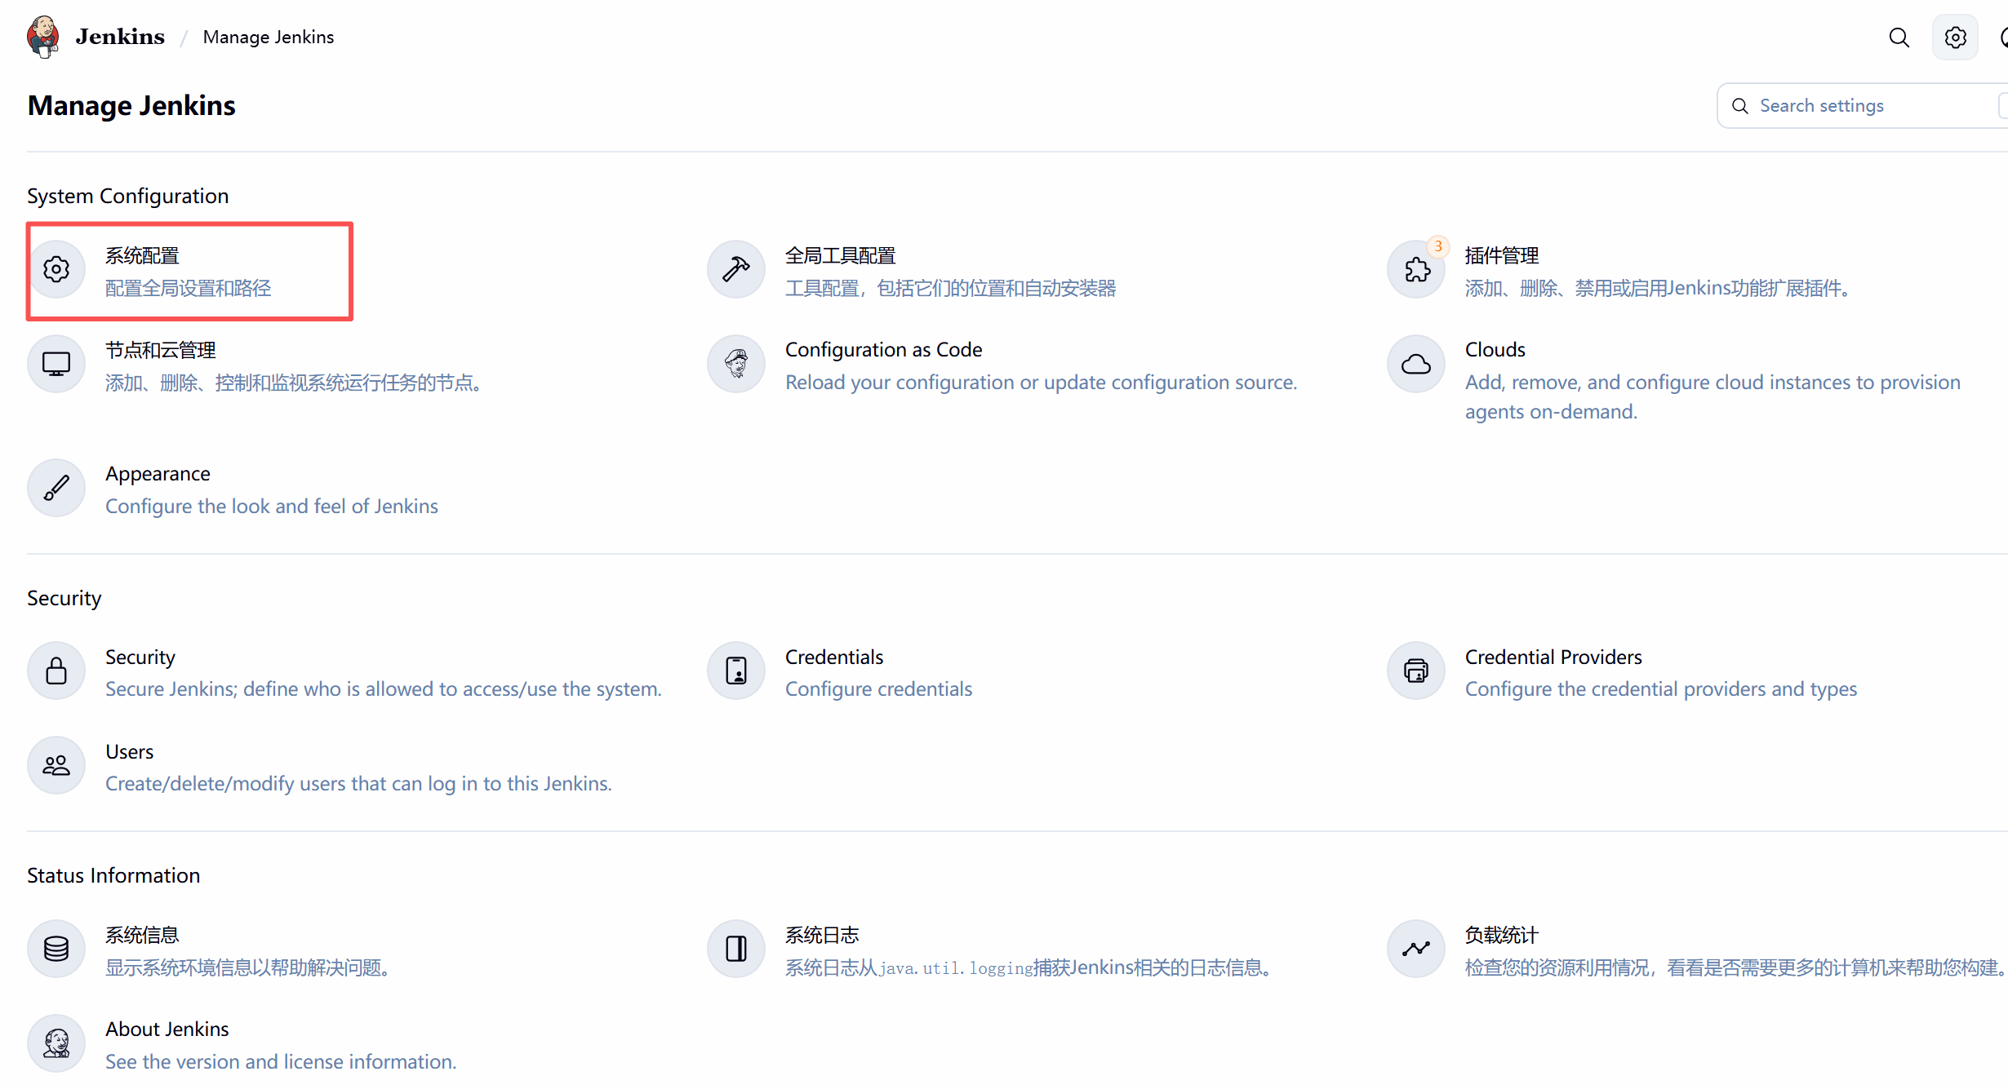Click description '配置全局设置和路径'
This screenshot has width=2008, height=1089.
[189, 288]
